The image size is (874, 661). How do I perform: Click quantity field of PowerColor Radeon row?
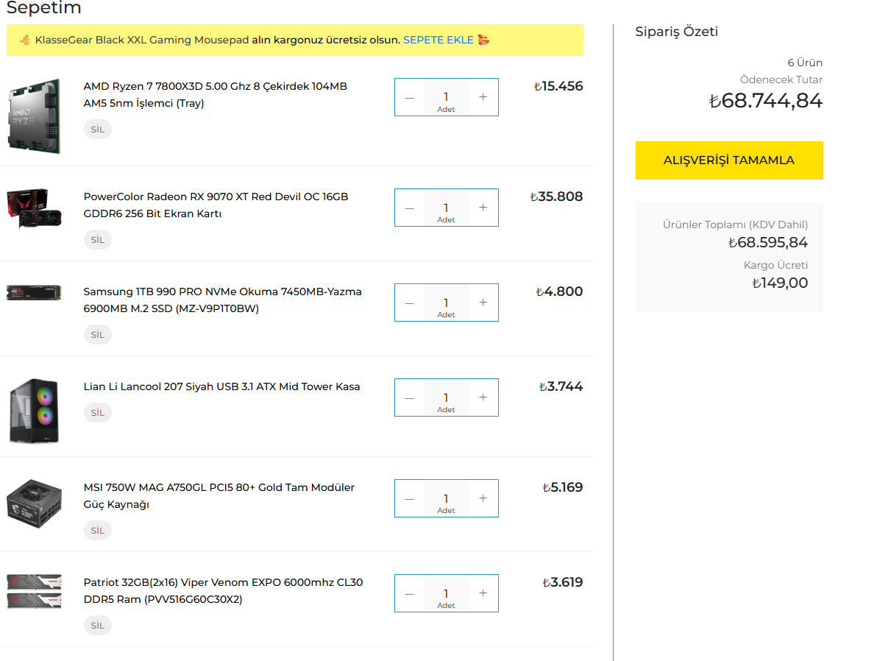(x=446, y=208)
